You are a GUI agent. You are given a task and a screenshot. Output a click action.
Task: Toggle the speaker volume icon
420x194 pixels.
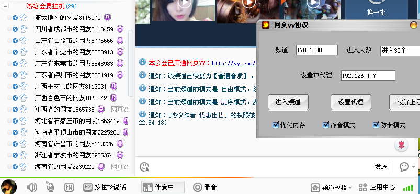32,187
